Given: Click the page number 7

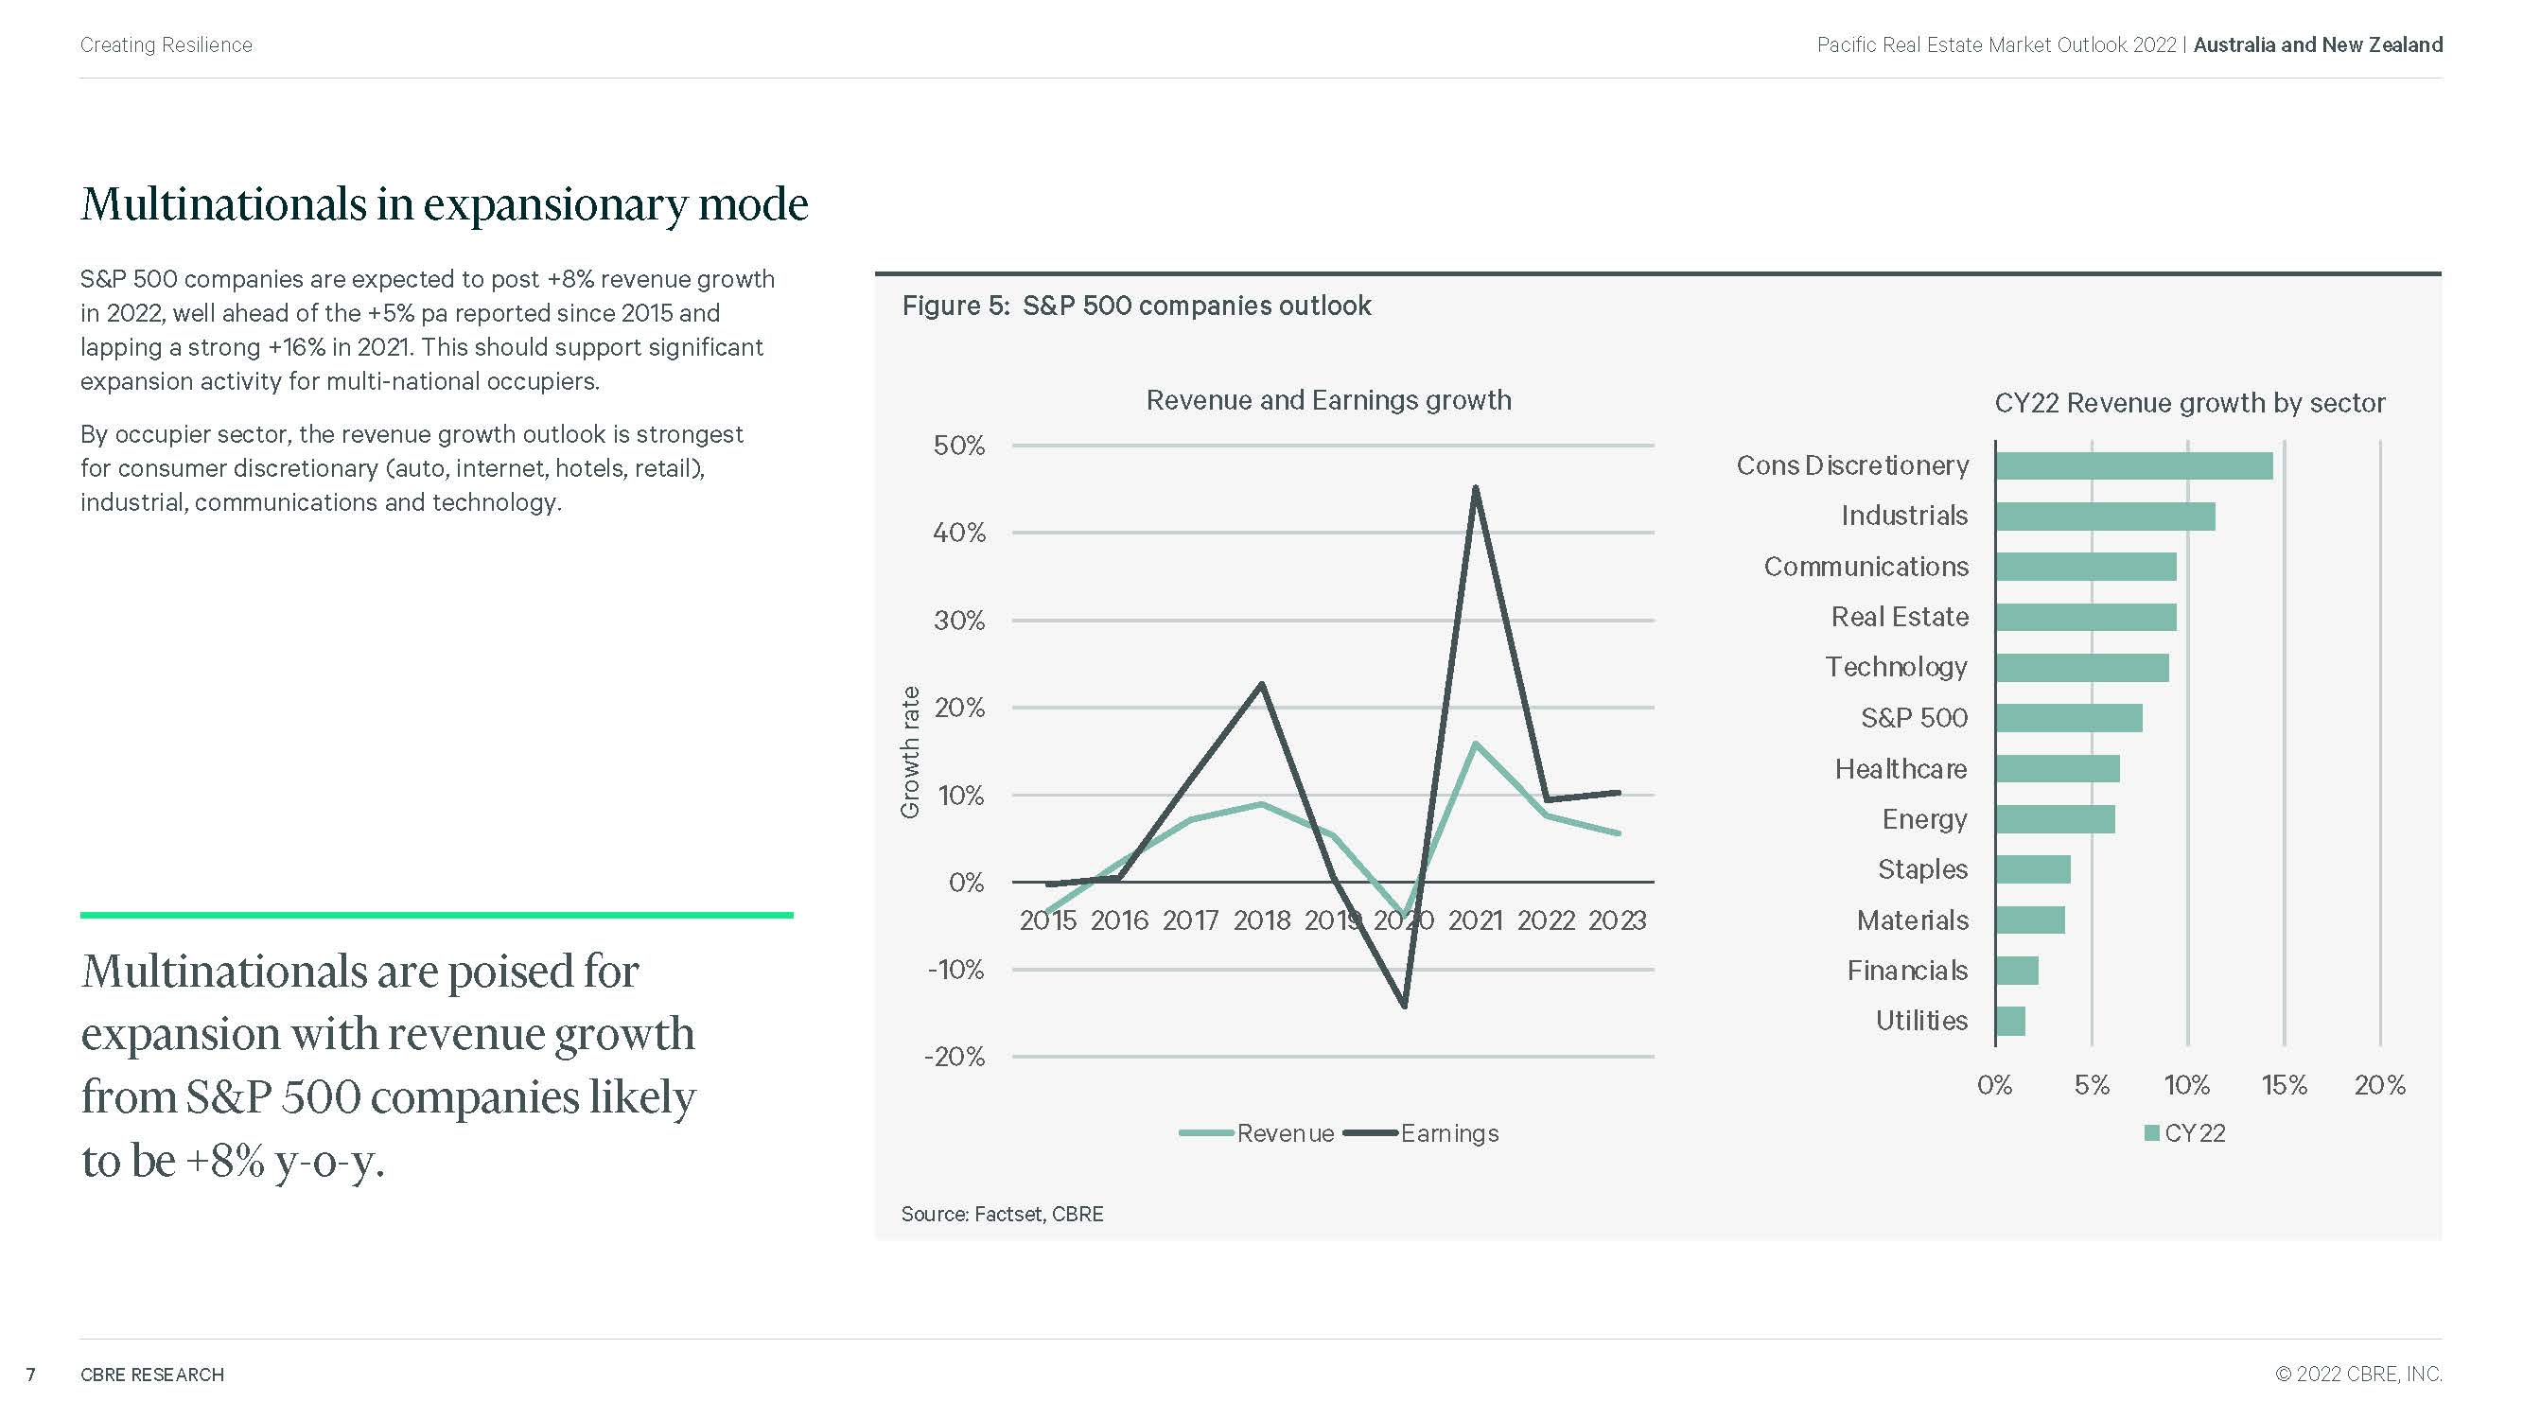Looking at the screenshot, I should pos(31,1374).
